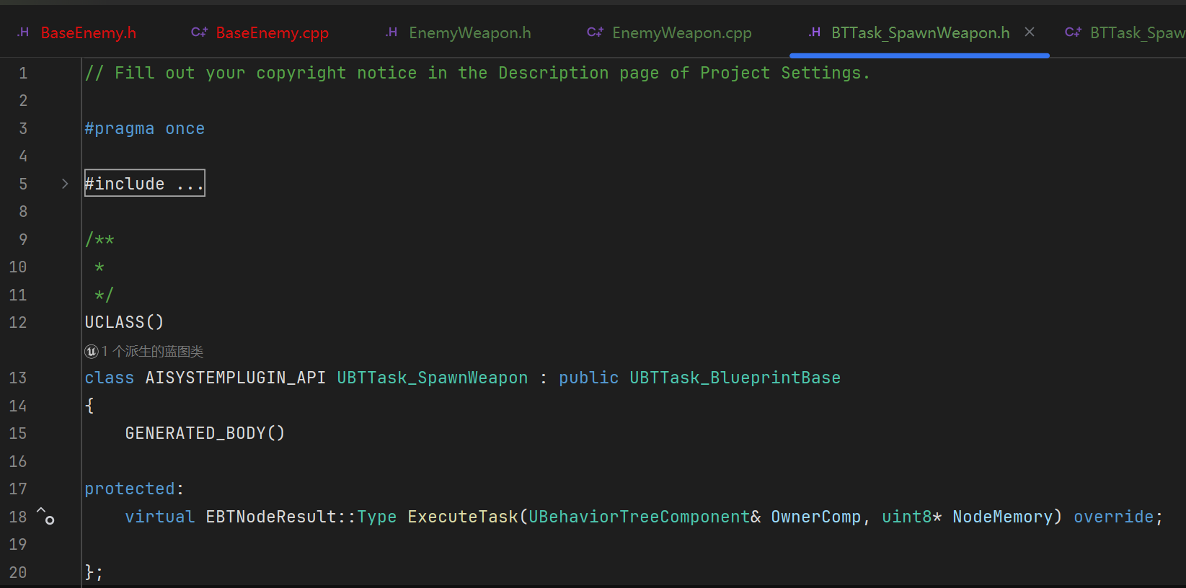
Task: Click the 'protected:' access specifier
Action: (x=135, y=489)
